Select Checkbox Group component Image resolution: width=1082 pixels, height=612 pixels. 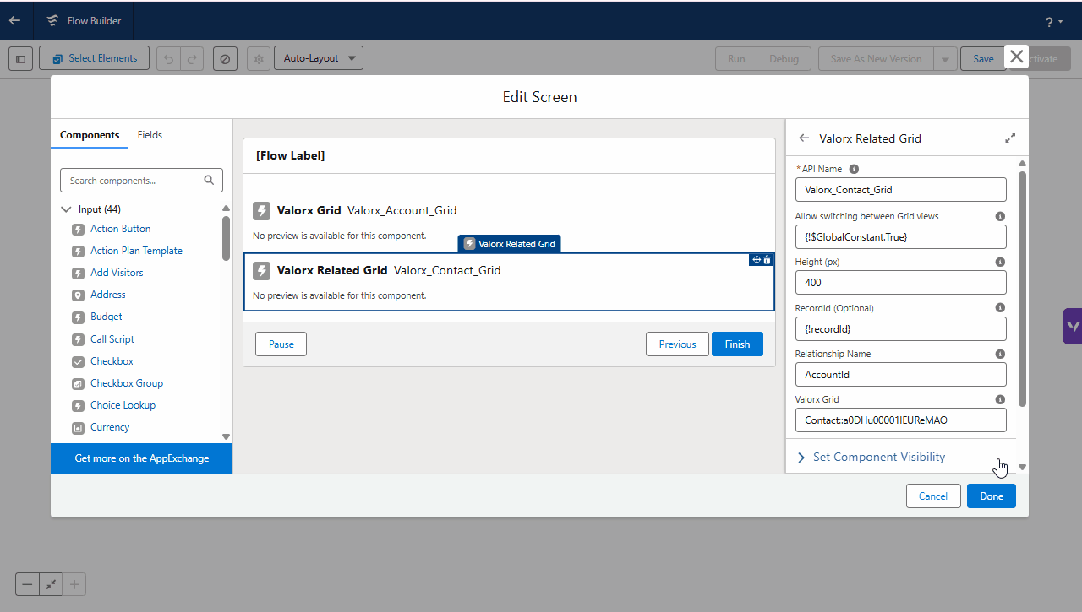(x=126, y=383)
